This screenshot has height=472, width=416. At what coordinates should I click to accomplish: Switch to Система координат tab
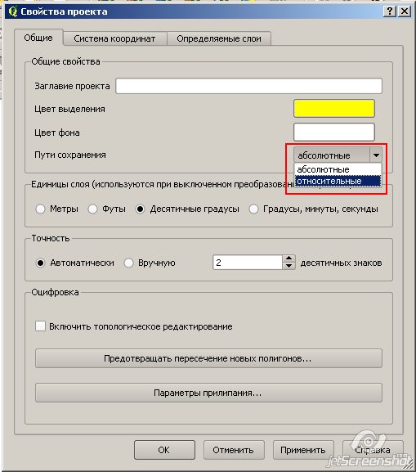pyautogui.click(x=114, y=38)
